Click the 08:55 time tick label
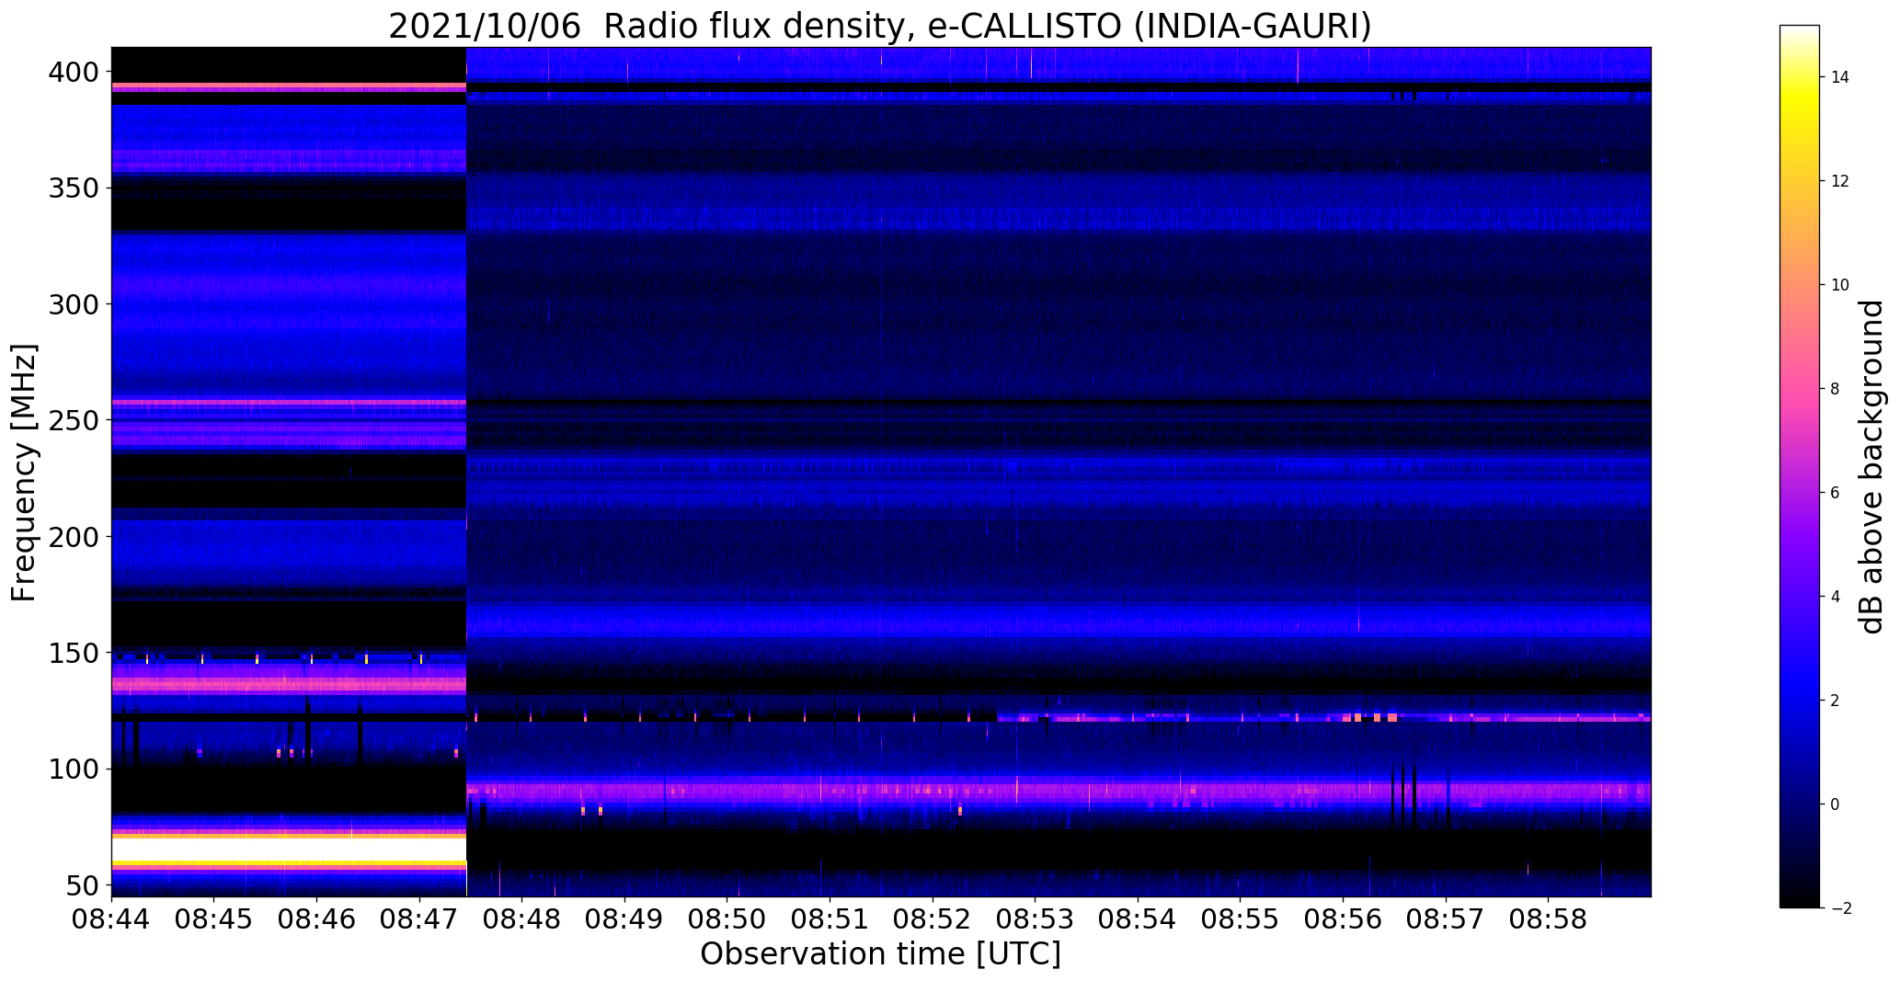Viewport: 1900px width, 981px height. (1240, 919)
